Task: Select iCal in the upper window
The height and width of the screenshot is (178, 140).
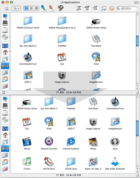Action: pyautogui.click(x=62, y=57)
